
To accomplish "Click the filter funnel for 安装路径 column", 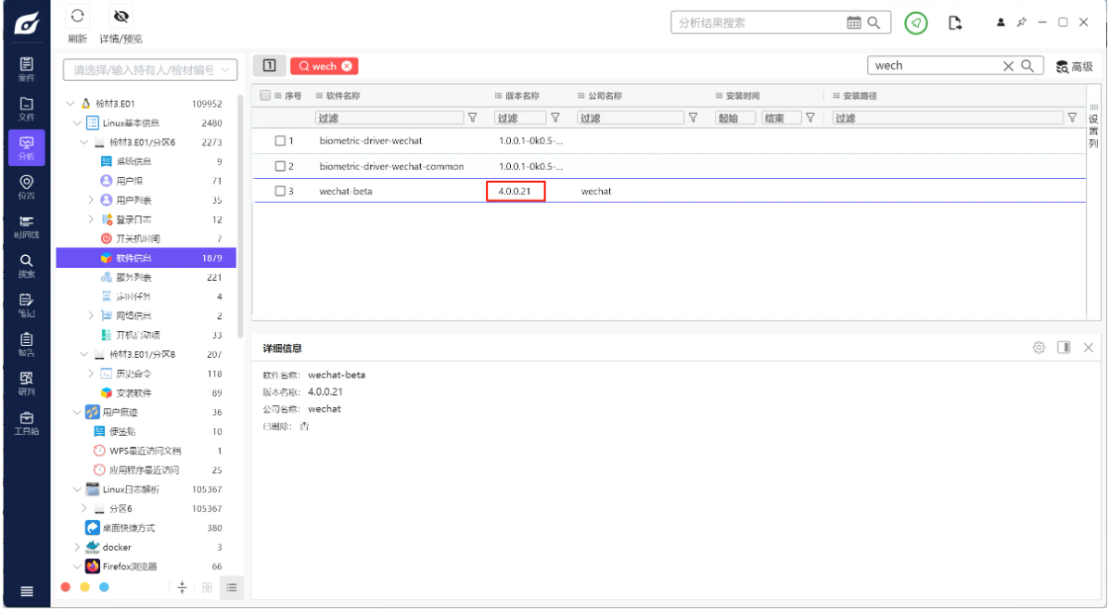I will coord(1072,118).
